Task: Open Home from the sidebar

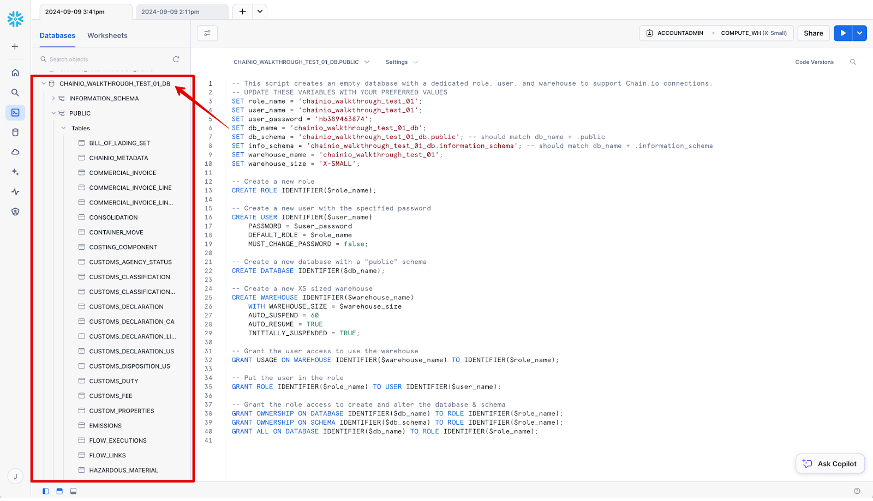Action: pos(15,73)
